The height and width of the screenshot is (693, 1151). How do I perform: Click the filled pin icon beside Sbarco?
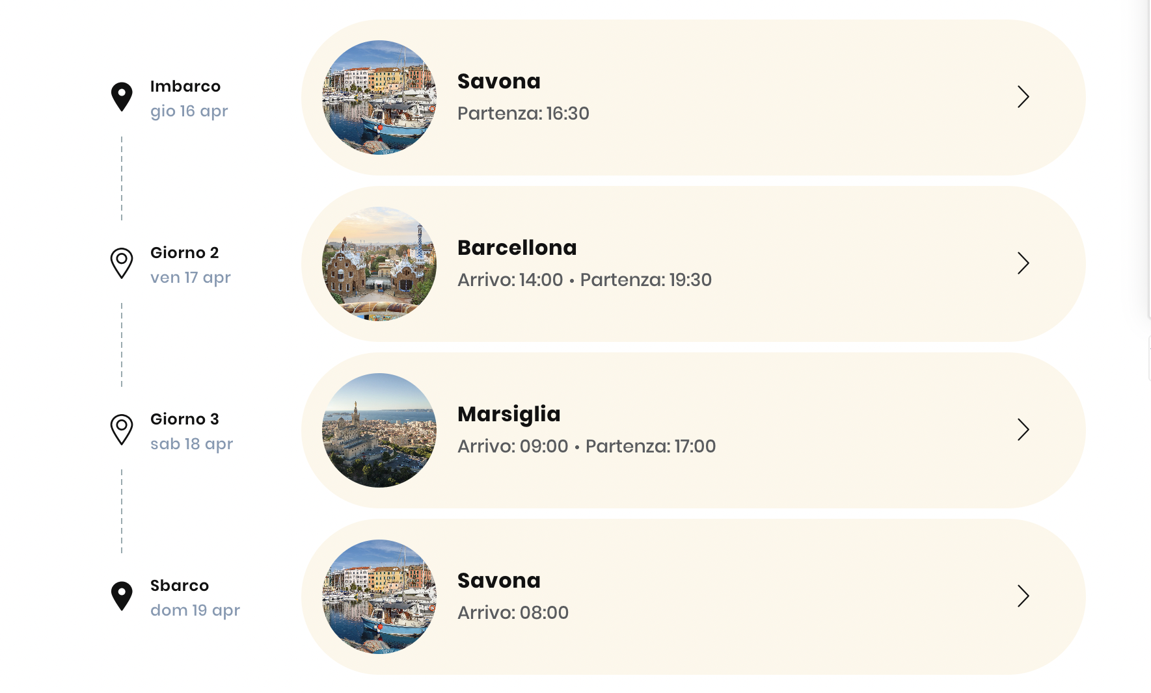[x=122, y=595]
